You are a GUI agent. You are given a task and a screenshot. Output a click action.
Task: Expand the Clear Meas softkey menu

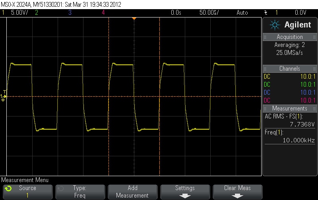point(237,192)
